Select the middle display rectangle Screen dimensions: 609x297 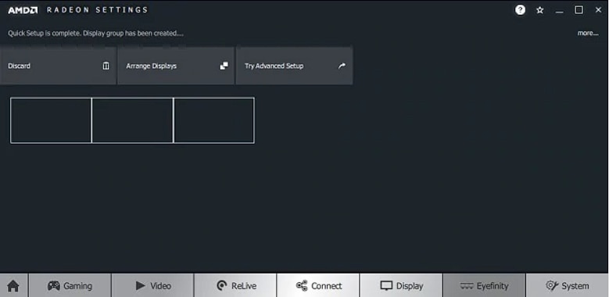click(132, 120)
